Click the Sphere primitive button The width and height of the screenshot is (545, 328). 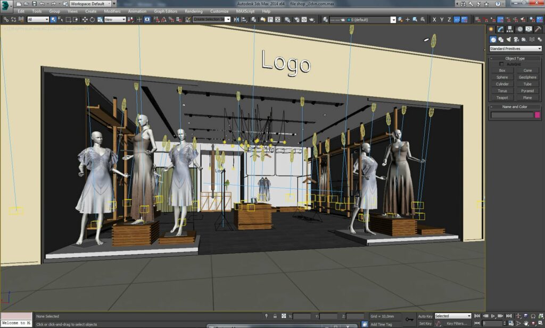coord(502,78)
